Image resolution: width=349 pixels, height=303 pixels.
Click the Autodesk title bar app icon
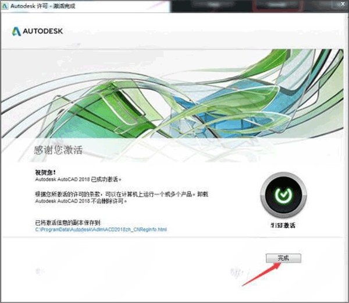pos(5,6)
